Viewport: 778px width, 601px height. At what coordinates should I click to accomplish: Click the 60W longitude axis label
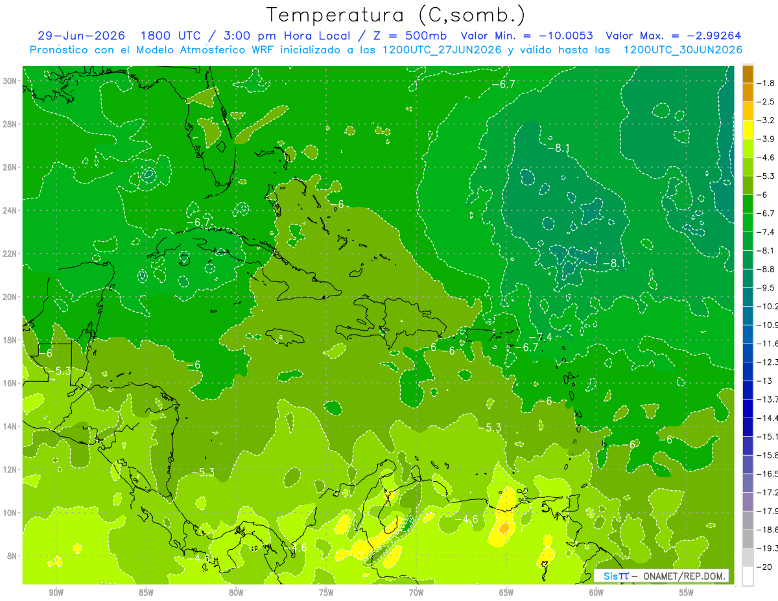[596, 593]
